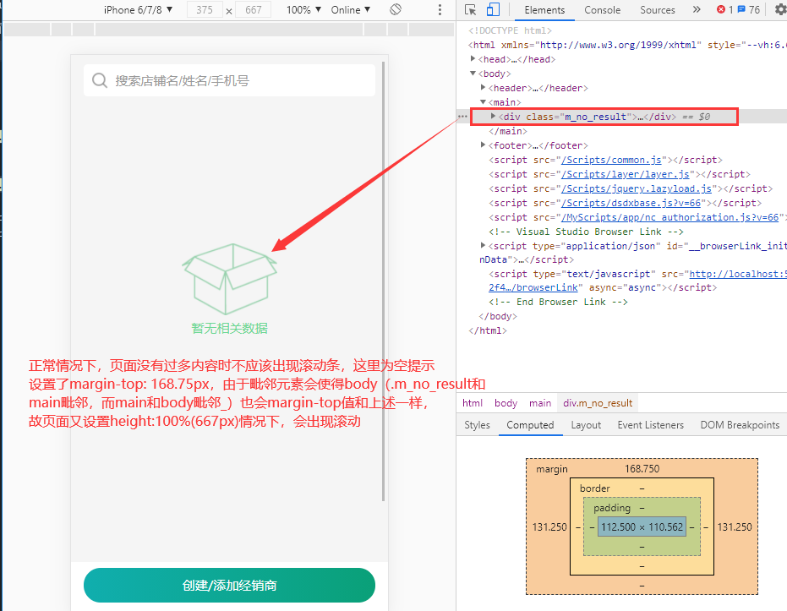
Task: Select the html breadcrumb item
Action: click(x=473, y=403)
